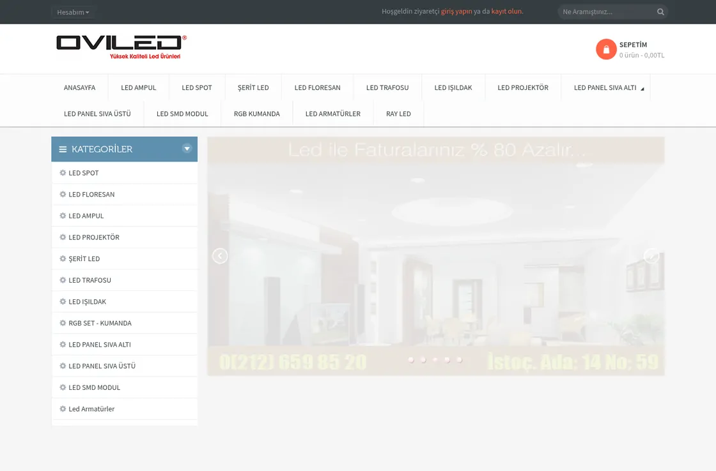Select LED SMD MODUL navigation item
The height and width of the screenshot is (471, 716).
[182, 114]
